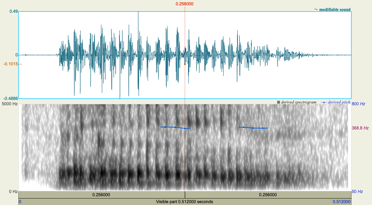
Task: Play the right 0.256000 interval bar
Action: 268,195
